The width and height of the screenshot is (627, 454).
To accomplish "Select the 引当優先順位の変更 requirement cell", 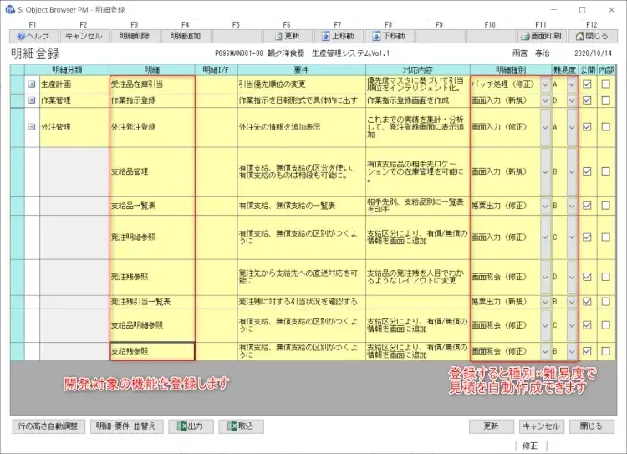I will tap(302, 84).
